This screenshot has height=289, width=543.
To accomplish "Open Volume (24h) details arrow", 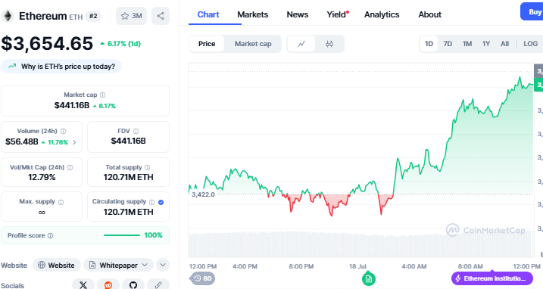I will pos(74,142).
